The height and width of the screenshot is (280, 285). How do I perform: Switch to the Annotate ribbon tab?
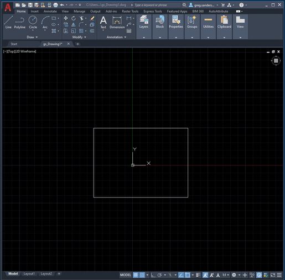tap(50, 11)
